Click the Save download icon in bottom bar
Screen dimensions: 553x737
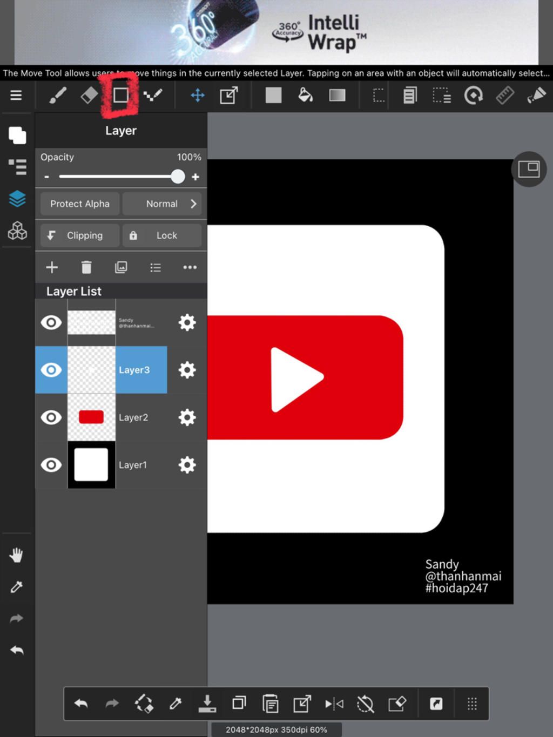pyautogui.click(x=207, y=704)
